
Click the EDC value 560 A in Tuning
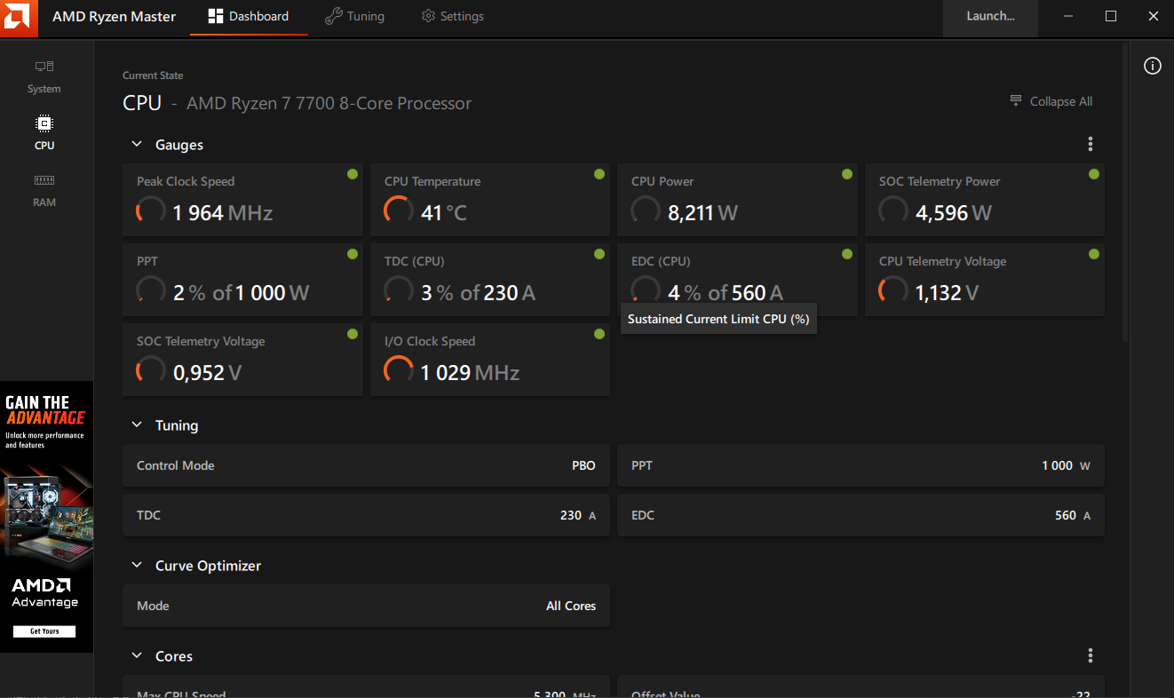pyautogui.click(x=1072, y=515)
